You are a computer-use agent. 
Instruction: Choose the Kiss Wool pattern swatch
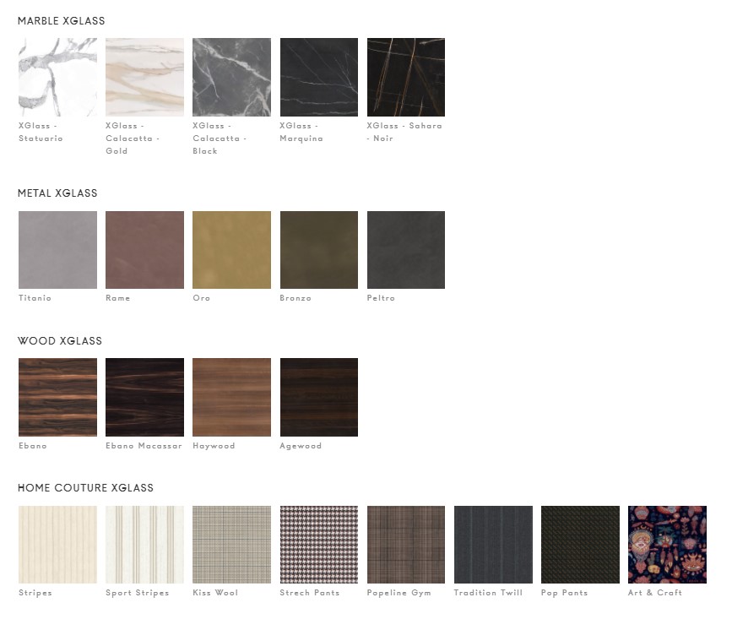point(231,545)
